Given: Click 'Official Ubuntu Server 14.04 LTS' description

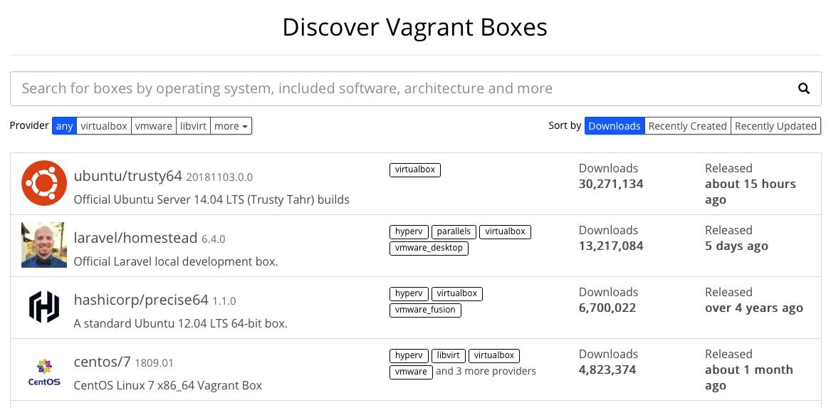Looking at the screenshot, I should (211, 200).
